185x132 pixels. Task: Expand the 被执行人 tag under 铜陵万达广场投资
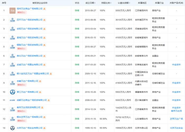coord(22,49)
